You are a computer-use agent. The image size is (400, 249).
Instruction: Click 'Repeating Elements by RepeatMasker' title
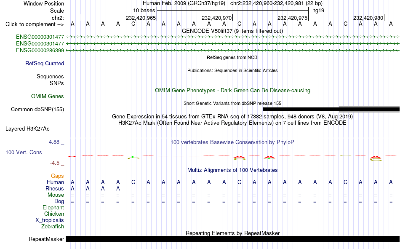[x=233, y=233]
